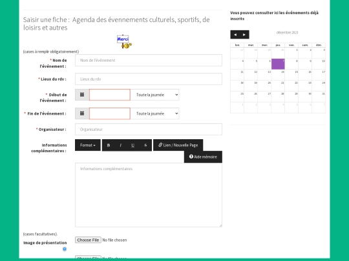Open Aide mémoire help button
The image size is (349, 261).
coord(203,157)
